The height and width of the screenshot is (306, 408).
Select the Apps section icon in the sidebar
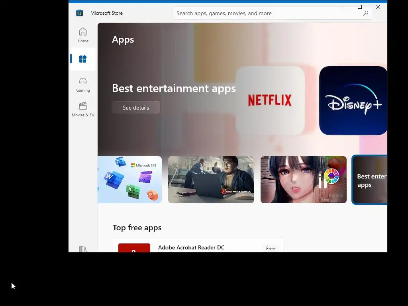pos(83,59)
